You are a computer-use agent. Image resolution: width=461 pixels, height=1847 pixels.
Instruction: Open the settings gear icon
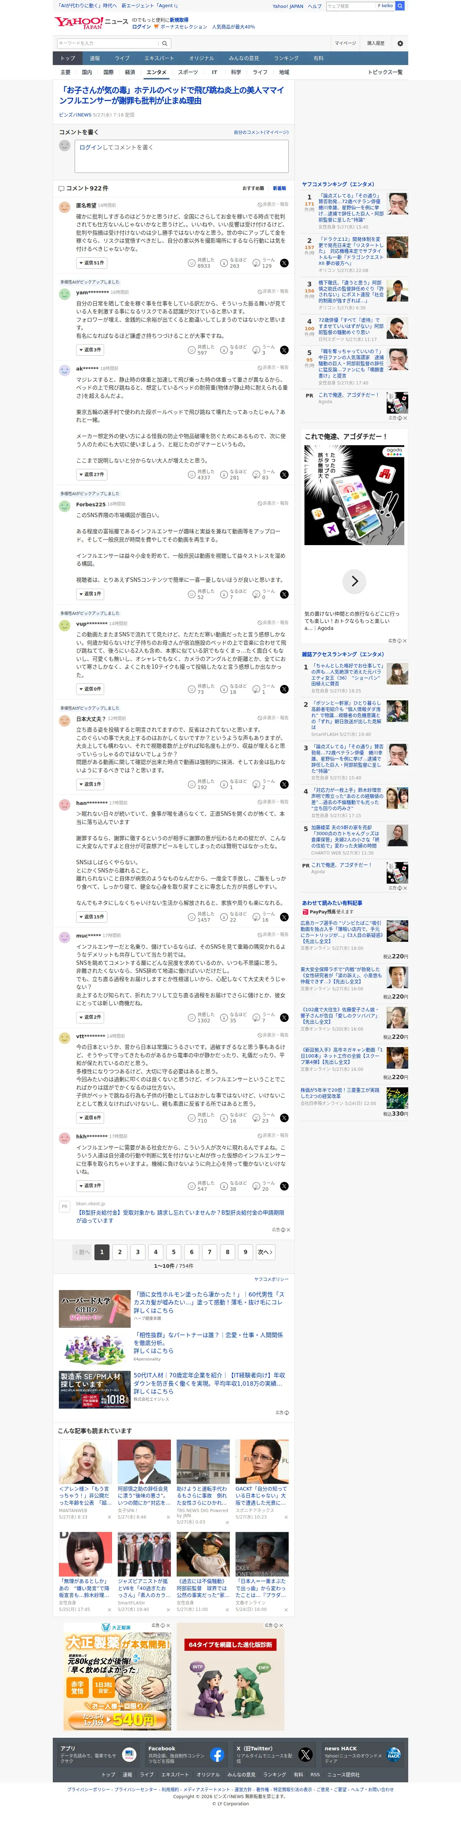tap(400, 43)
